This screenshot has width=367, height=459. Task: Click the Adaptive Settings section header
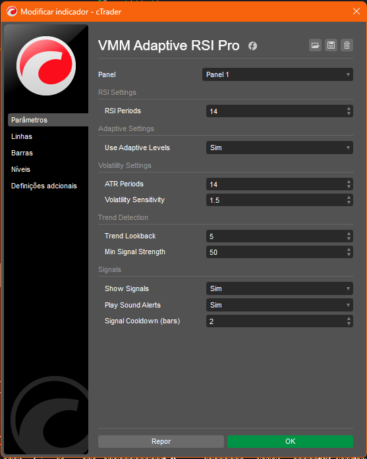pos(126,129)
